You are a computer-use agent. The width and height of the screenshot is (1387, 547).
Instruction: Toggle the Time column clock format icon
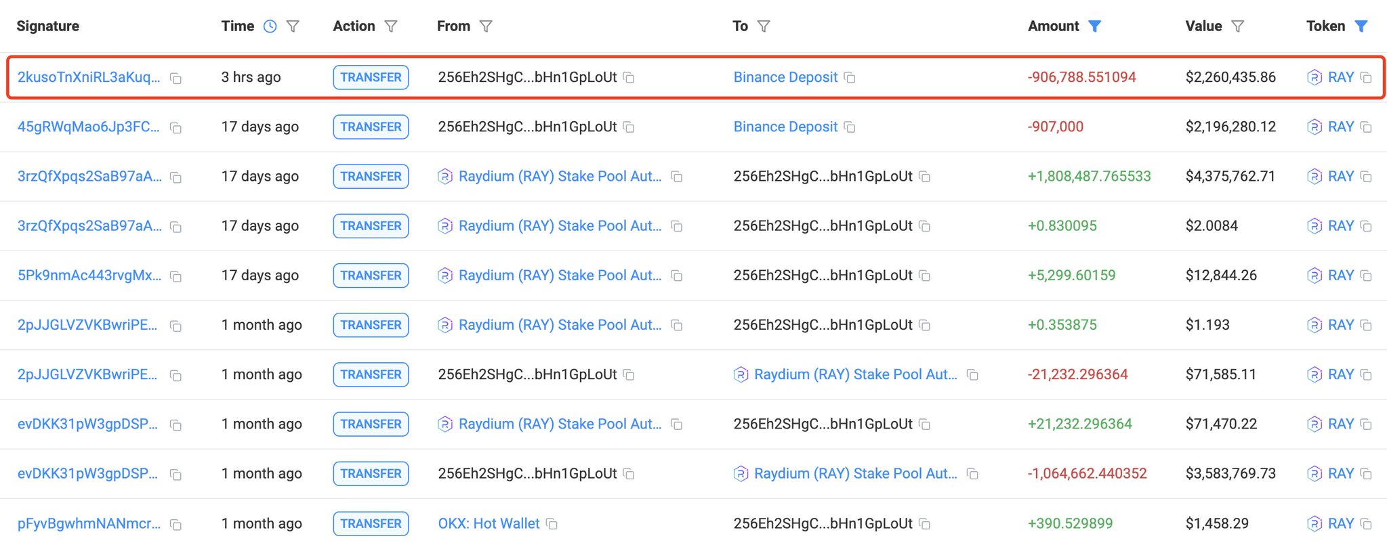tap(270, 26)
